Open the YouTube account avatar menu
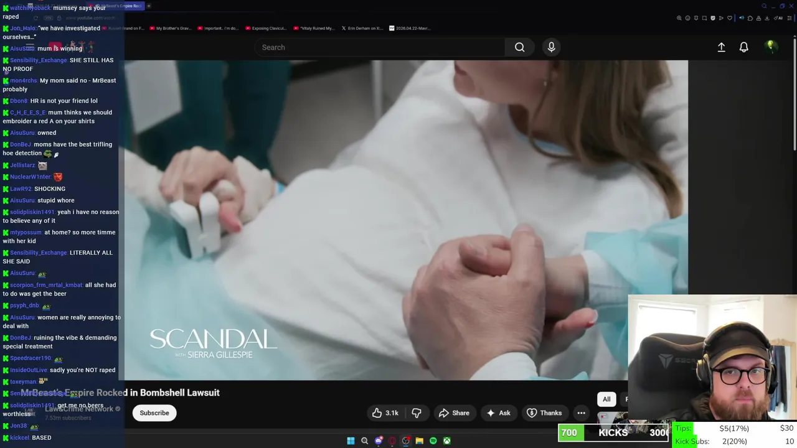Screen dimensions: 797x448 point(771,47)
